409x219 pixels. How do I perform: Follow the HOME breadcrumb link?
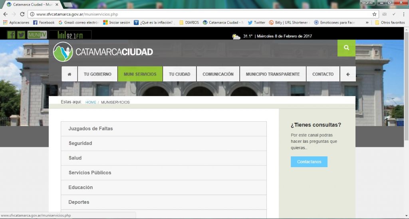(x=91, y=103)
